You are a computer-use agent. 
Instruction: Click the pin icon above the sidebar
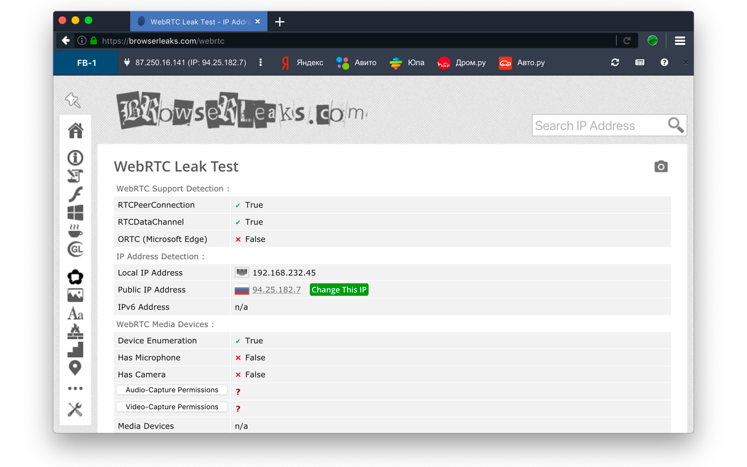point(73,100)
